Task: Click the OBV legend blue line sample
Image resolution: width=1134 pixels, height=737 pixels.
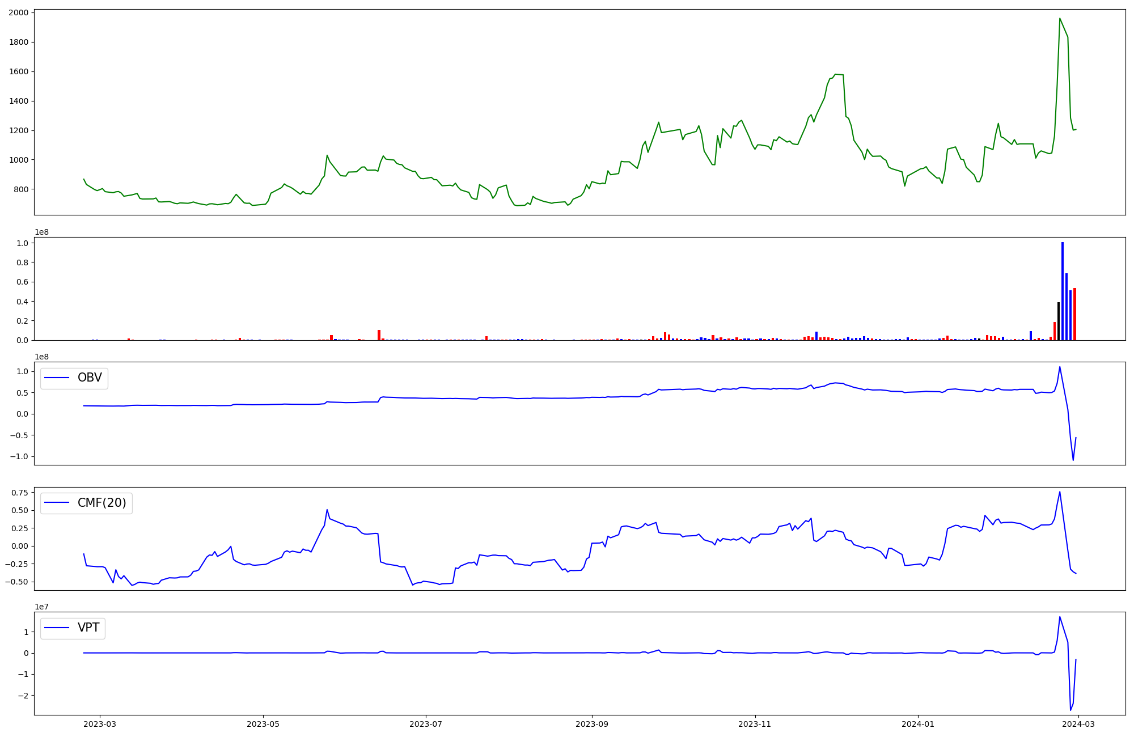Action: (56, 378)
